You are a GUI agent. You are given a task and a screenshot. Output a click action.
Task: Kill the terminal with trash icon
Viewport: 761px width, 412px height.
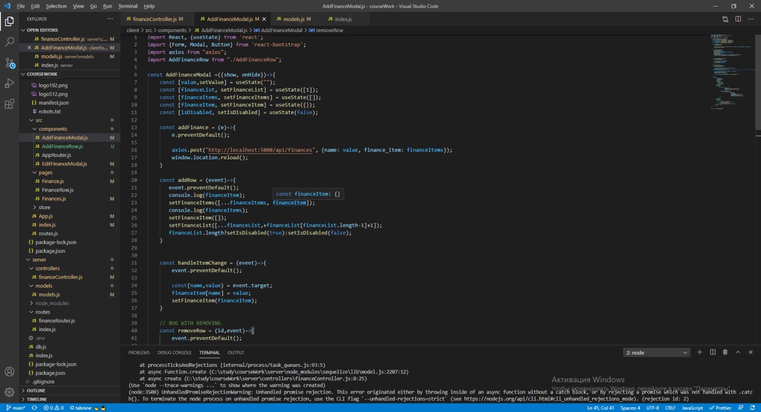(x=725, y=353)
